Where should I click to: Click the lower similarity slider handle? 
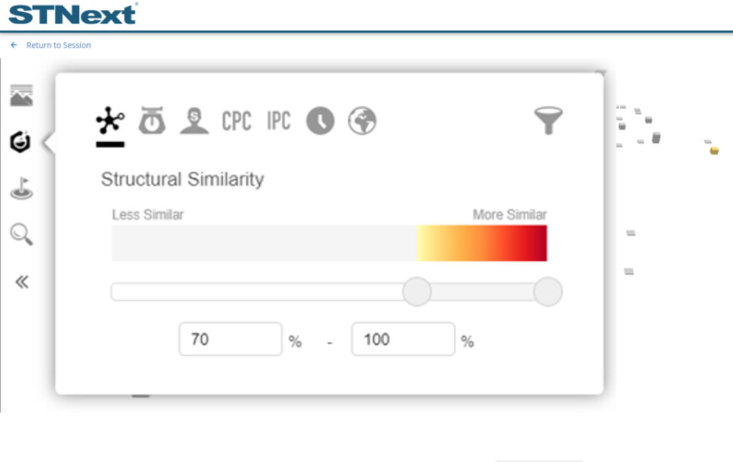417,292
